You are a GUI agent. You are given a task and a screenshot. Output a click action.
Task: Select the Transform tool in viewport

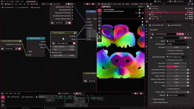tap(99, 29)
